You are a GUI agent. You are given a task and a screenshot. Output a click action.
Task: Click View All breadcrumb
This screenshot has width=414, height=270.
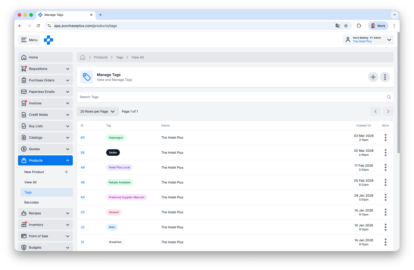click(137, 57)
